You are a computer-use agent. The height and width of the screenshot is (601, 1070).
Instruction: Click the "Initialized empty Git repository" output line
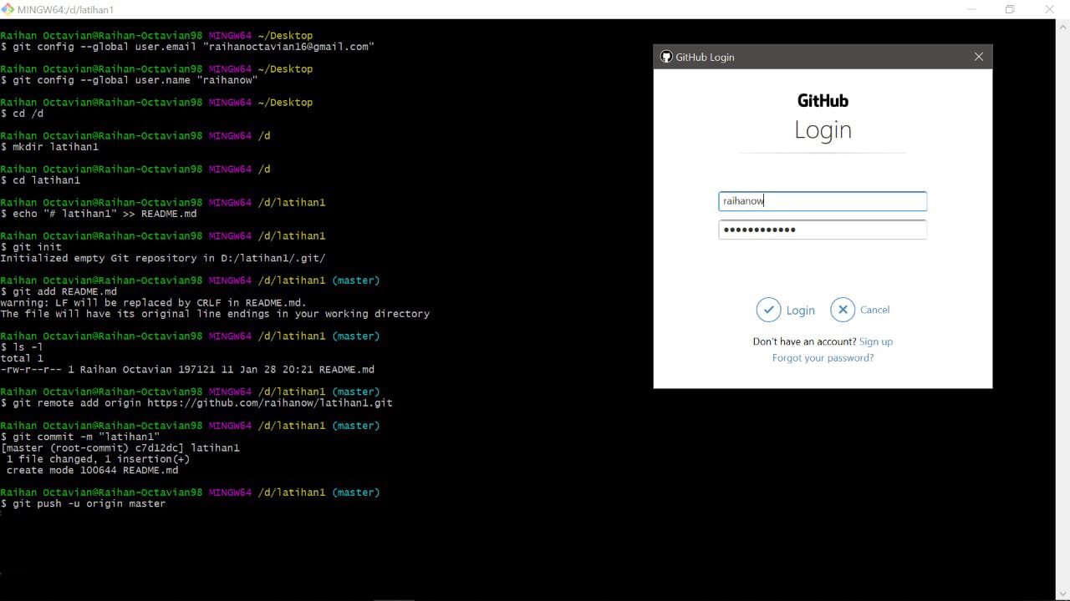[163, 258]
